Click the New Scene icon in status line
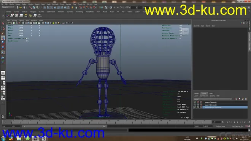251x141 pixels. (x=17, y=8)
